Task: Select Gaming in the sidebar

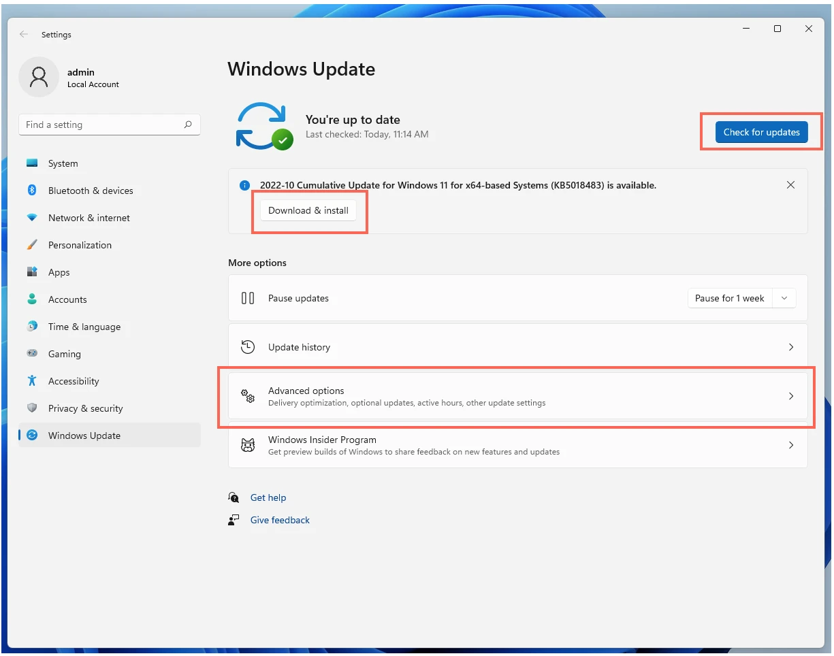Action: [110, 354]
